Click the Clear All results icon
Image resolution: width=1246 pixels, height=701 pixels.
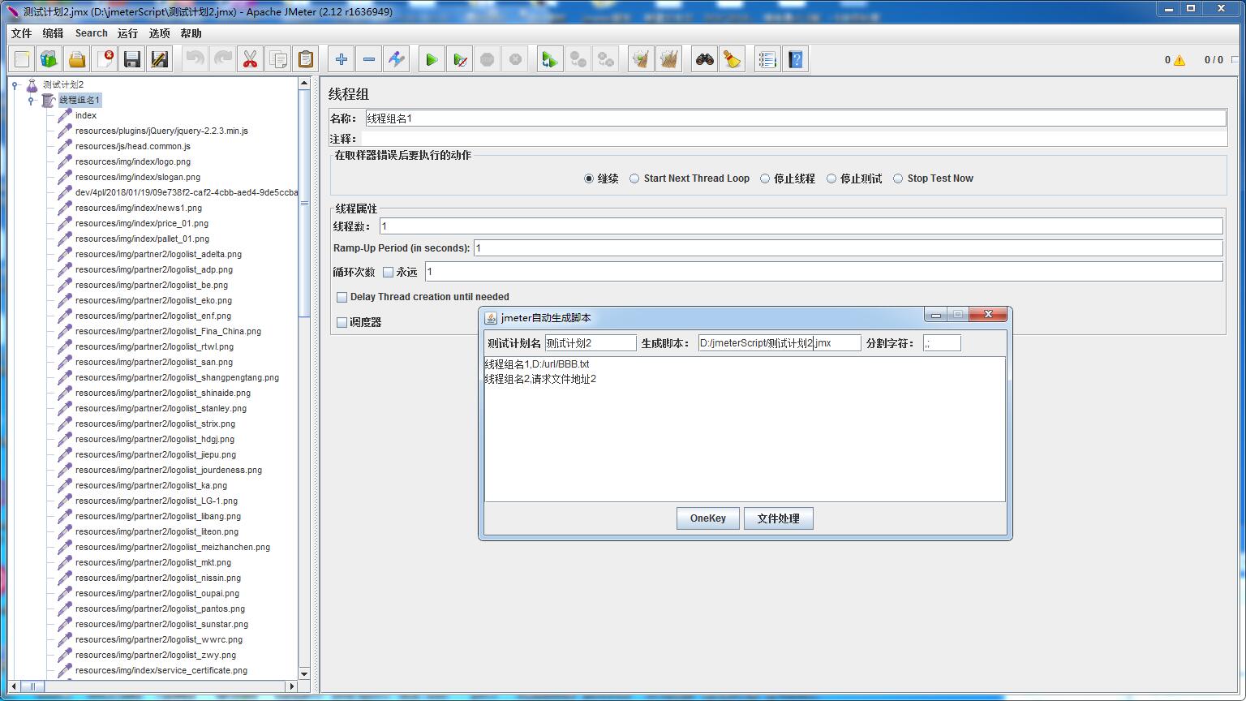point(668,59)
